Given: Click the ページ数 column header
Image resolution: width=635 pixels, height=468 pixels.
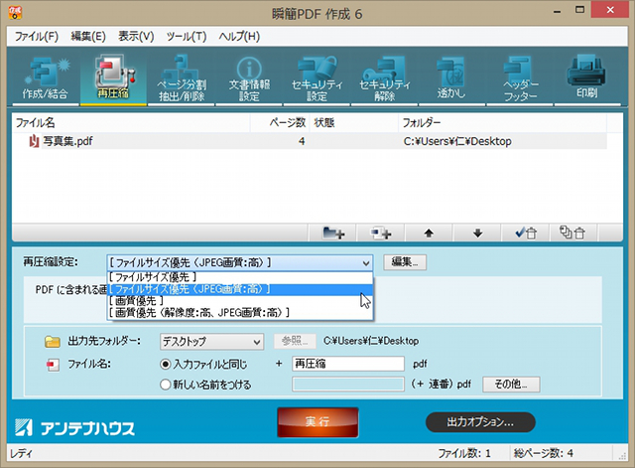Looking at the screenshot, I should coord(280,123).
